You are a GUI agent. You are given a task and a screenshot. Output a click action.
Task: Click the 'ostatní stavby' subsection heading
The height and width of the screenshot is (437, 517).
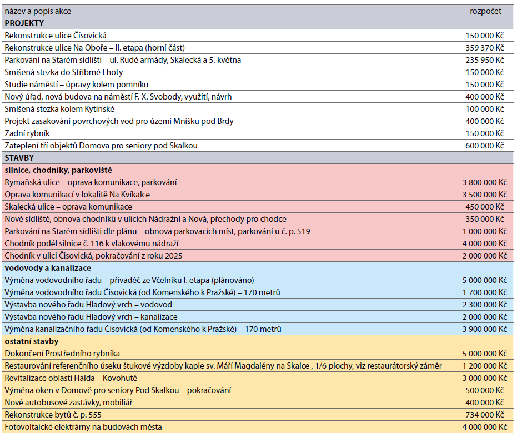tap(31, 341)
